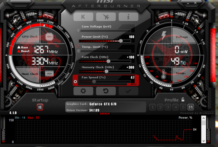Minimize the Afterburner window
Screen dimensions: 218x147
(x=188, y=3)
